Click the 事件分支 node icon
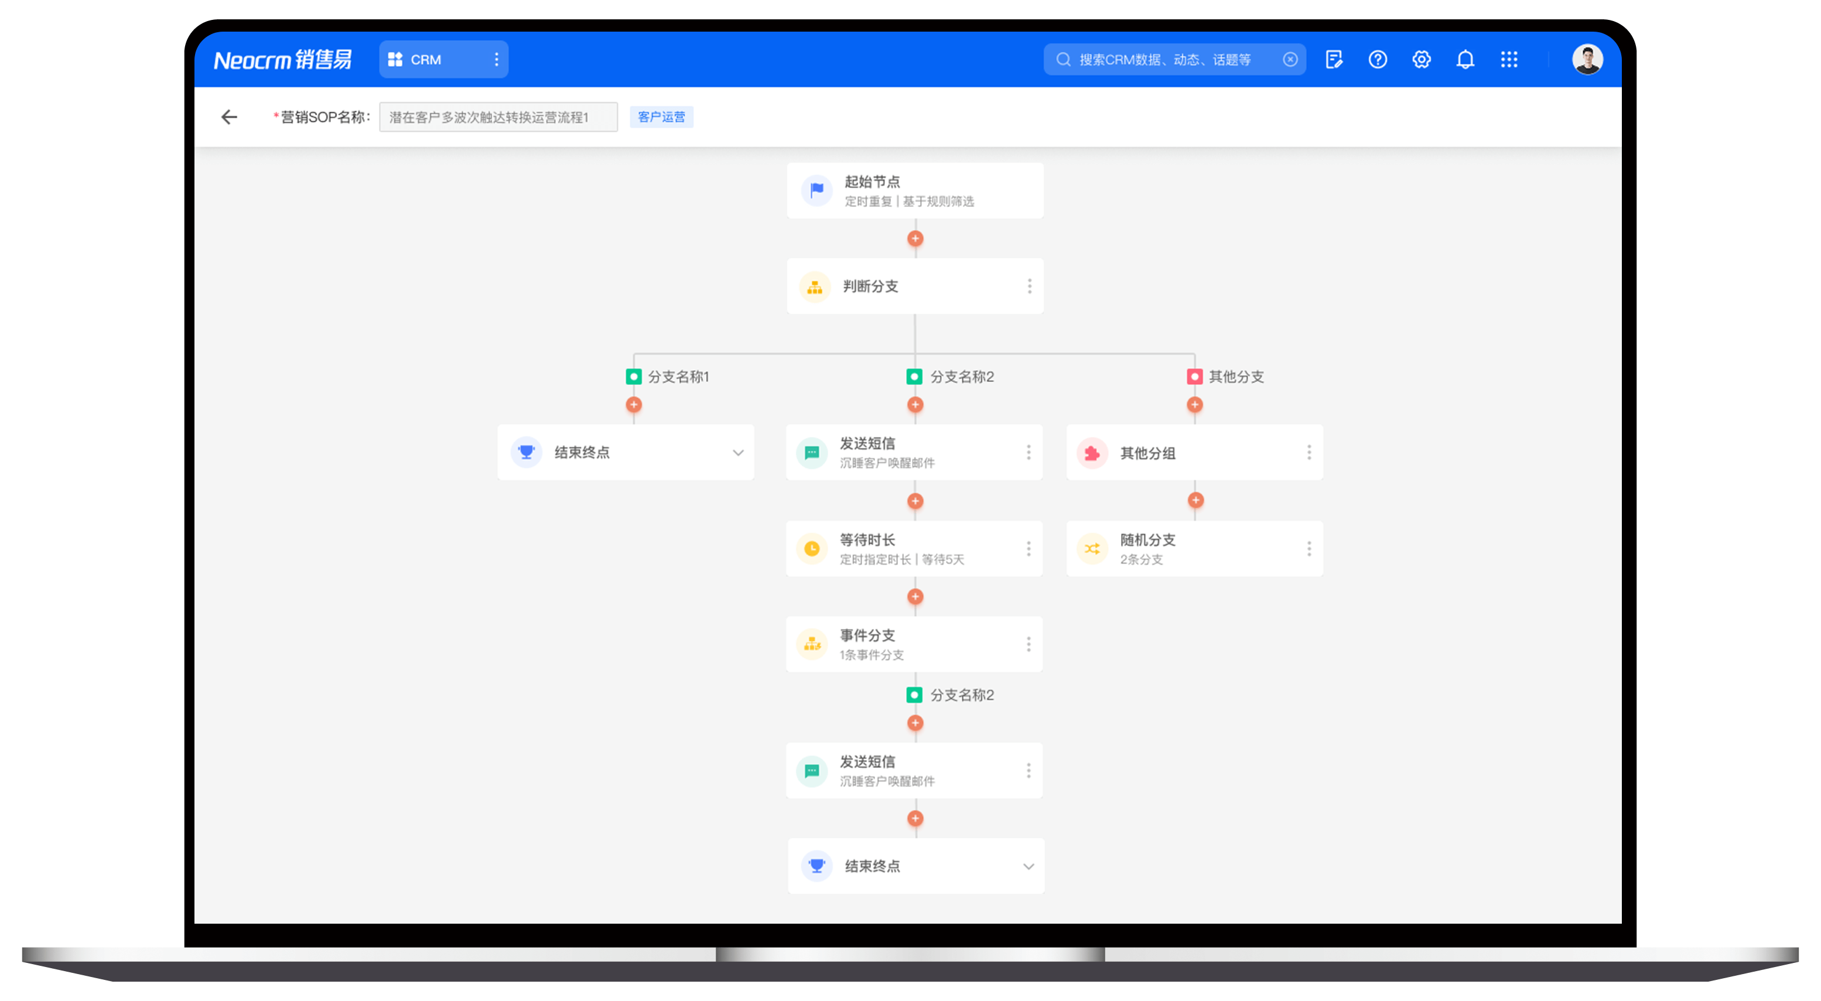This screenshot has width=1821, height=1001. coord(812,644)
